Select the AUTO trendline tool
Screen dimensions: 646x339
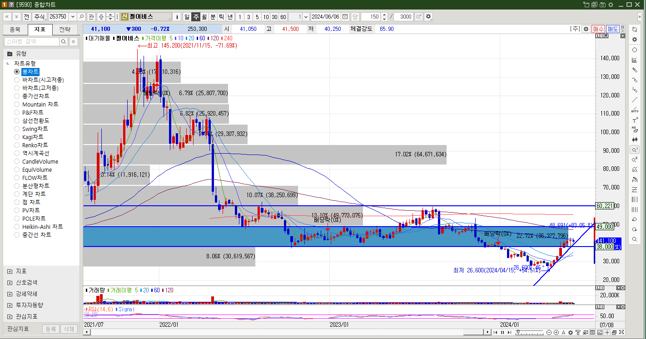tap(635, 110)
